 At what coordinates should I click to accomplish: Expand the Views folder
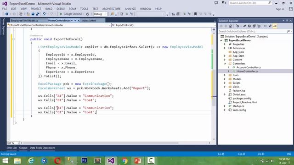(225, 87)
